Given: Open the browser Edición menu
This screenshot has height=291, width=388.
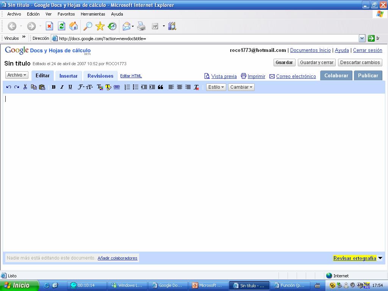Looking at the screenshot, I should tap(33, 14).
